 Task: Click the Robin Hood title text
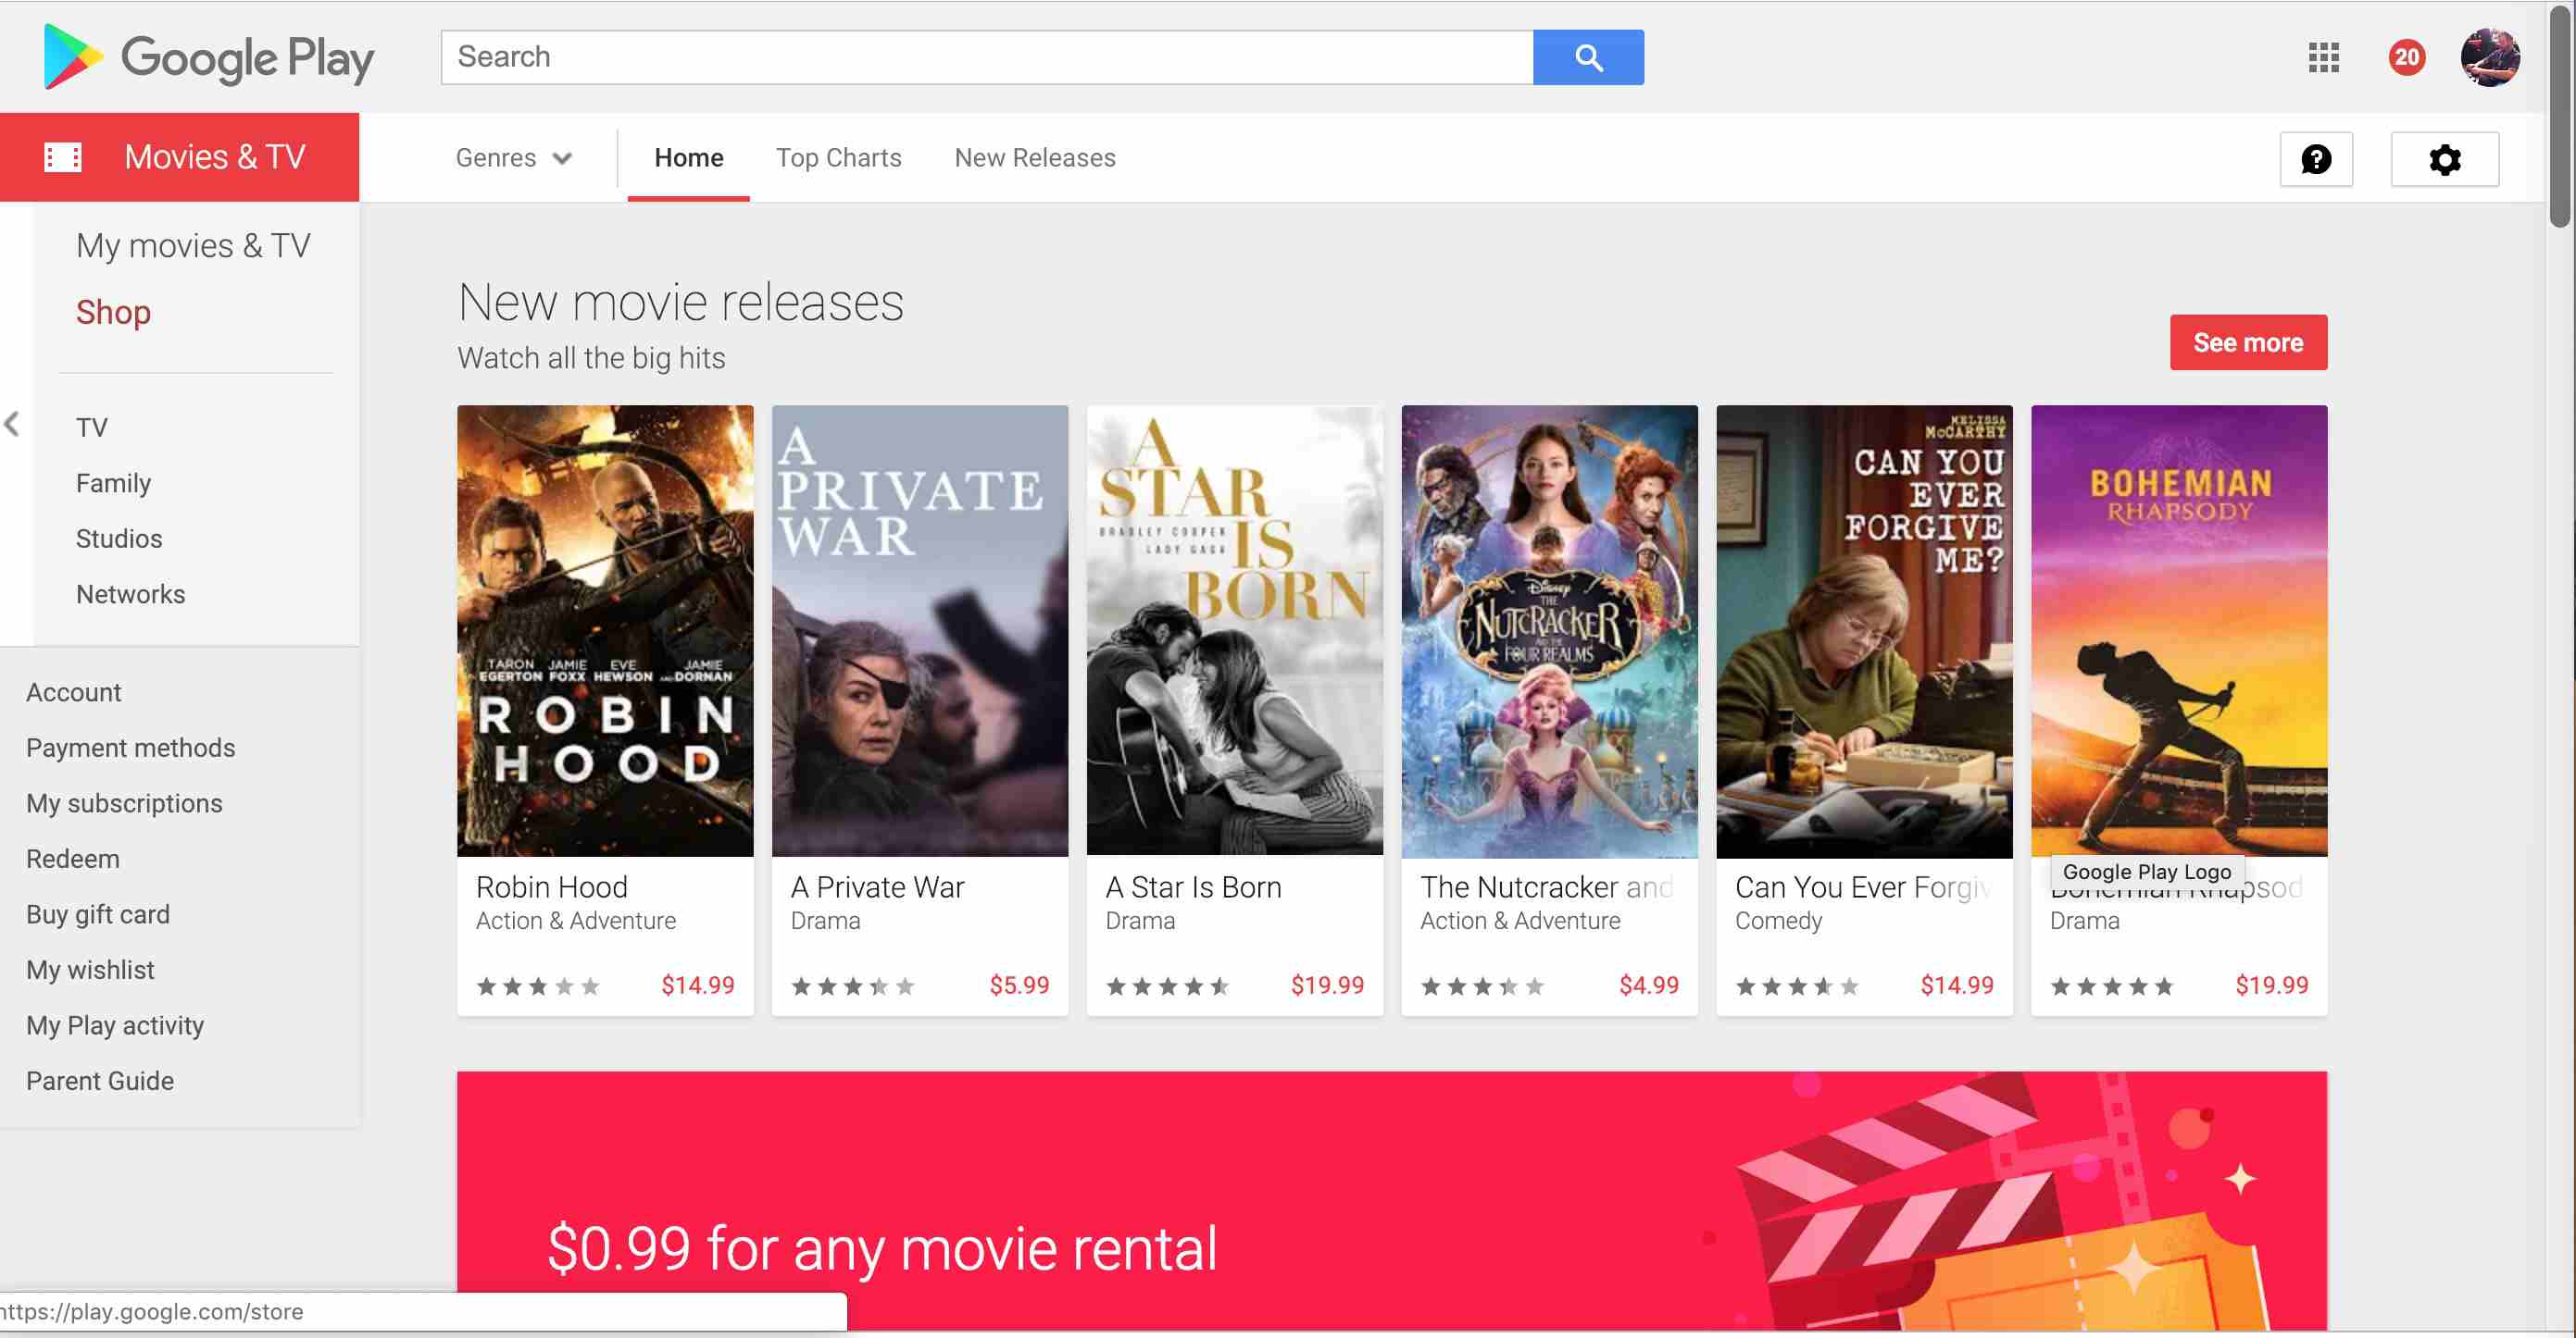click(552, 886)
